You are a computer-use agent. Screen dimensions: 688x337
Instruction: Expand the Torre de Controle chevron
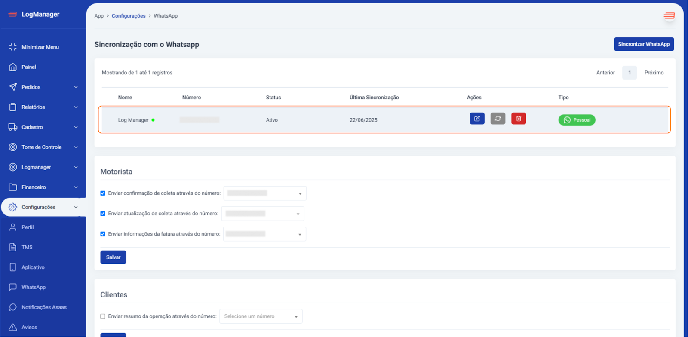pos(76,147)
